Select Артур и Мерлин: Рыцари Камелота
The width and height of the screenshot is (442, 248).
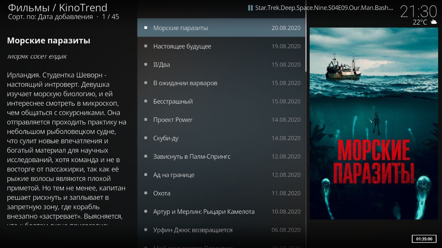(x=221, y=211)
